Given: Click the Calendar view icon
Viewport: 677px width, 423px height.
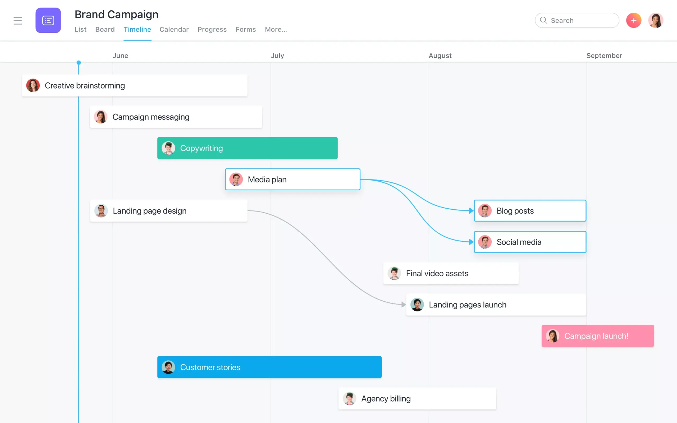Looking at the screenshot, I should (x=174, y=29).
